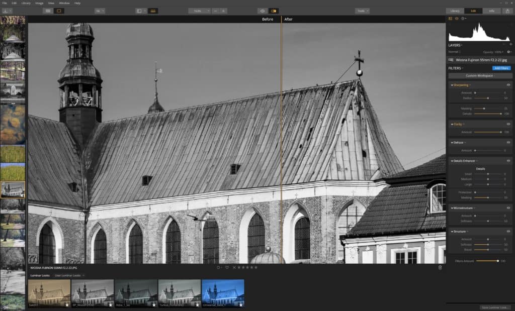Click Save Luminar Look button
The width and height of the screenshot is (515, 311).
coord(494,307)
